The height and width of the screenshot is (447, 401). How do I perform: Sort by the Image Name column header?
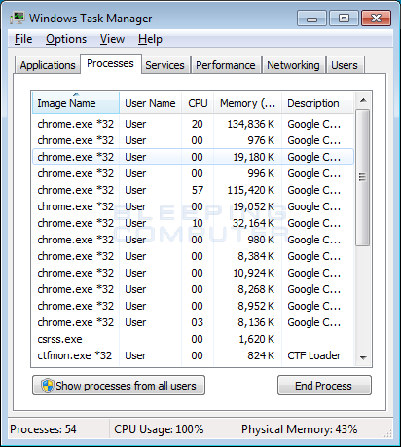click(76, 103)
